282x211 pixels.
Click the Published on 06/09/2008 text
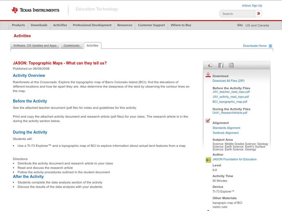point(31,68)
